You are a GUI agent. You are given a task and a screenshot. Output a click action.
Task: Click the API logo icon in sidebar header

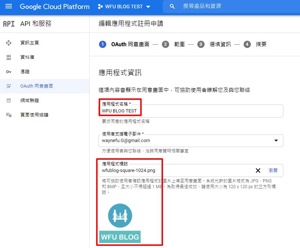9,24
